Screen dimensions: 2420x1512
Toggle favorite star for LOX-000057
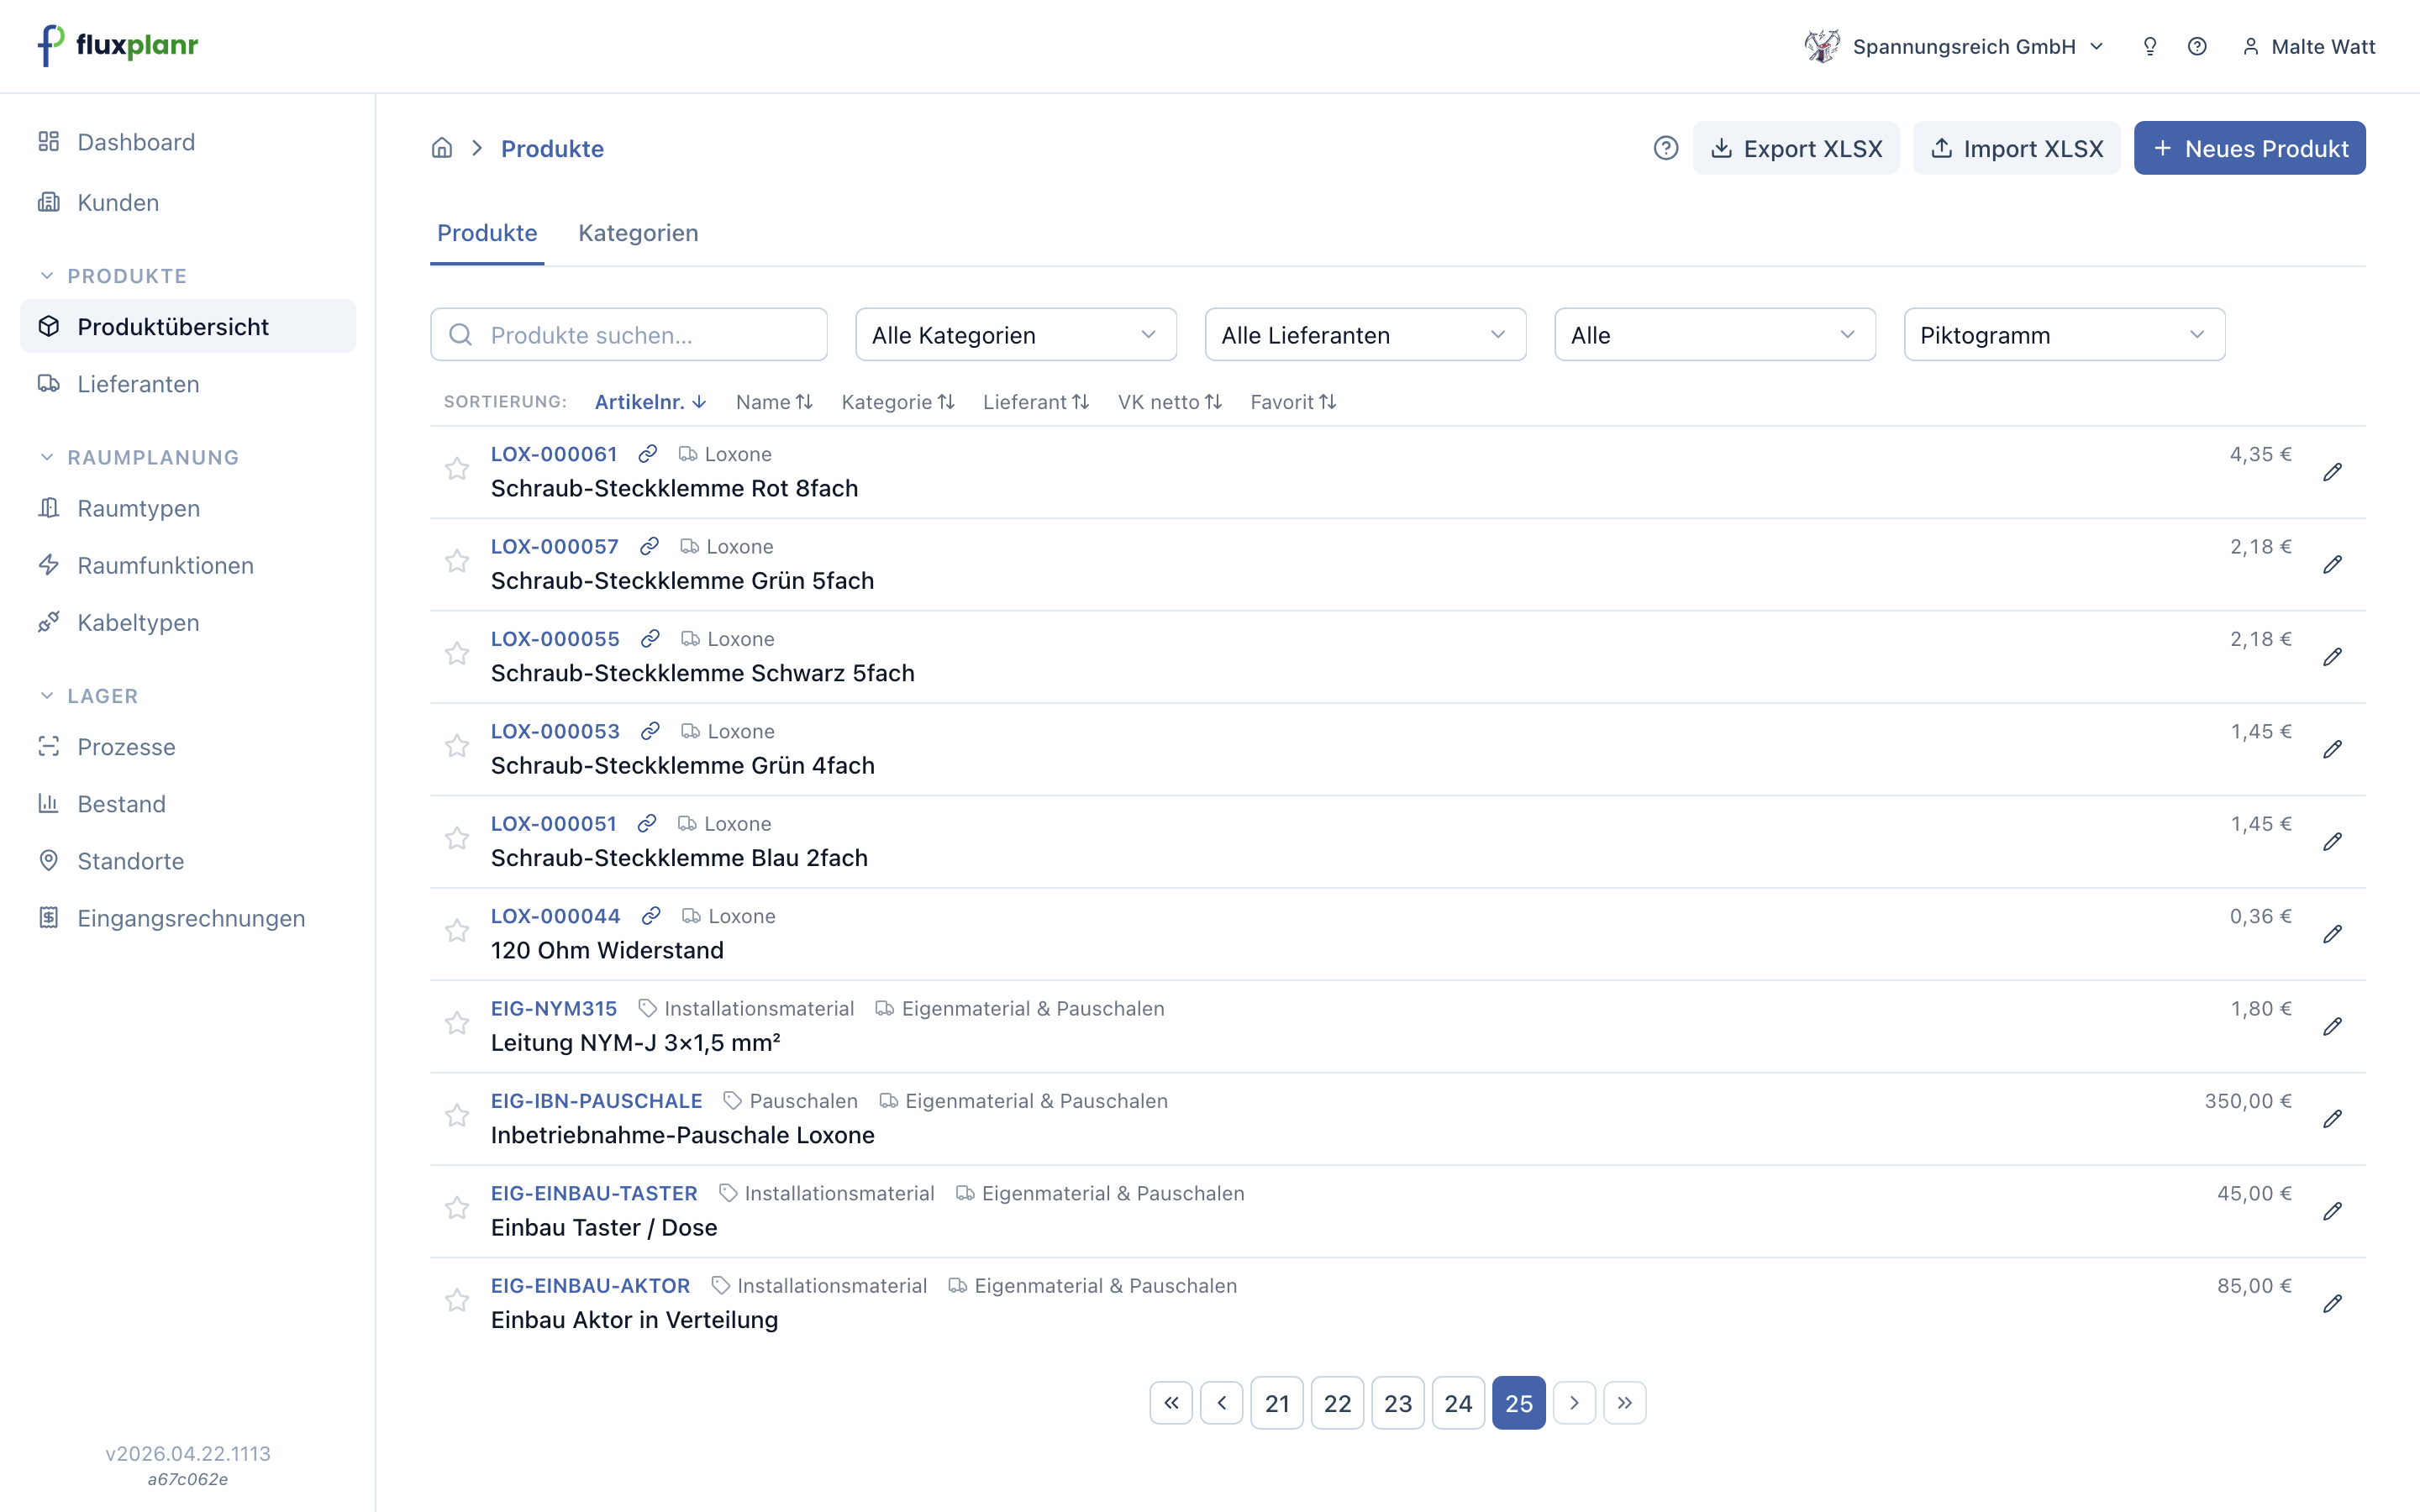(x=457, y=561)
